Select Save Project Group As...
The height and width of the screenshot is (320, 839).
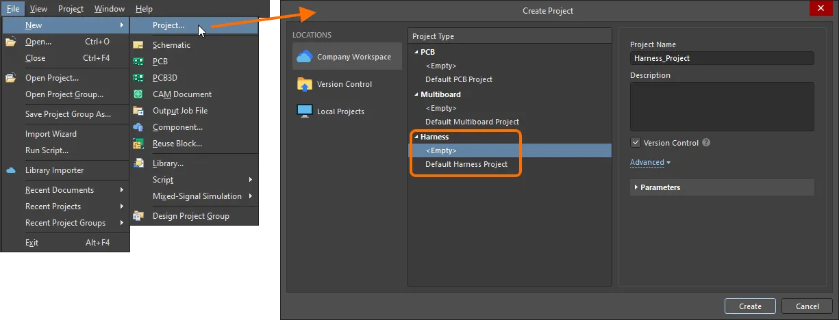point(66,114)
